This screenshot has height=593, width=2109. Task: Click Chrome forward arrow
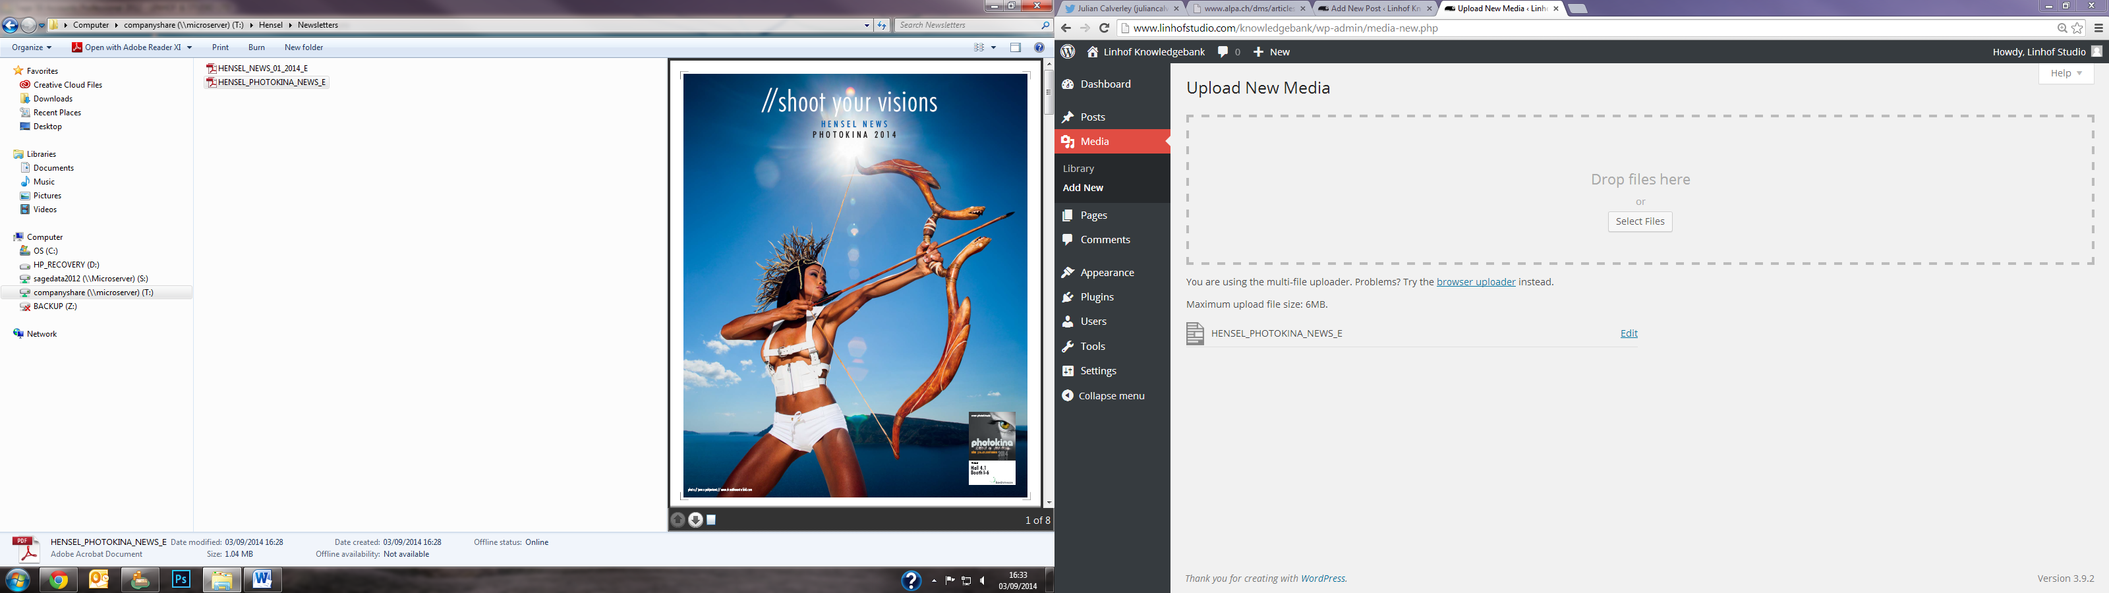pos(1085,28)
